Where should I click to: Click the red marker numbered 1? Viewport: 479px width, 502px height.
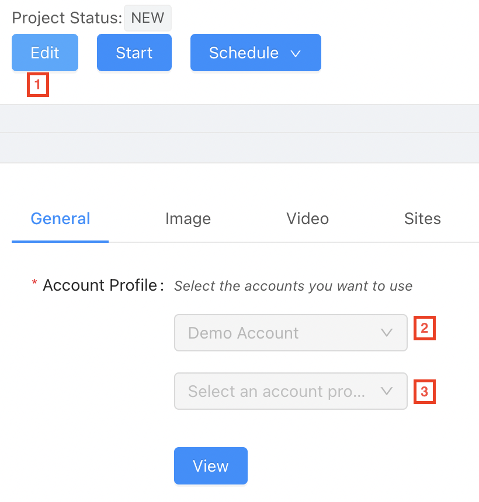pyautogui.click(x=37, y=85)
